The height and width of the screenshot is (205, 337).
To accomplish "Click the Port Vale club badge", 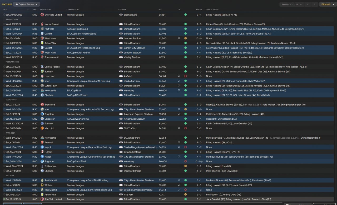I will (x=42, y=29).
